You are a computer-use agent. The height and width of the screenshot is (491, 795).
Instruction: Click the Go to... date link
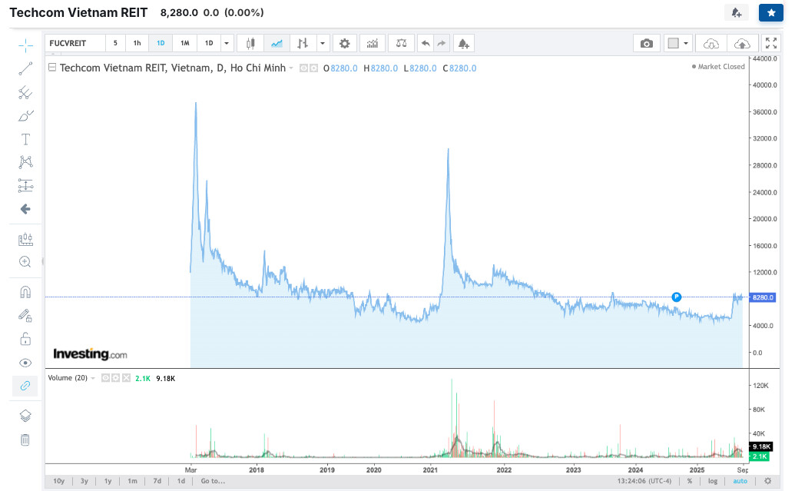[213, 481]
